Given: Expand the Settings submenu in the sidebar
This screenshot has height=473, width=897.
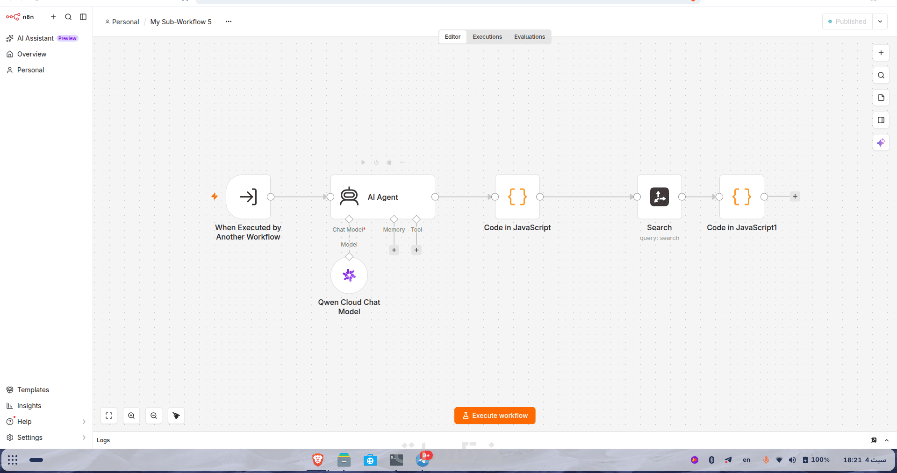Looking at the screenshot, I should click(84, 438).
